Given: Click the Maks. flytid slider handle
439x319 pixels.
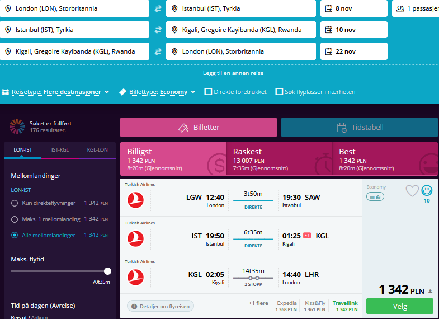Looking at the screenshot, I should tap(107, 271).
